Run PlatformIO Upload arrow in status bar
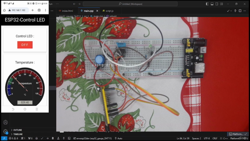Image resolution: width=250 pixels, height=141 pixels. [x=47, y=138]
